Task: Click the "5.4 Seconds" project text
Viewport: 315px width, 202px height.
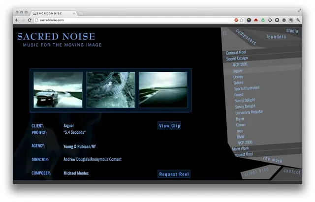Action: point(74,132)
